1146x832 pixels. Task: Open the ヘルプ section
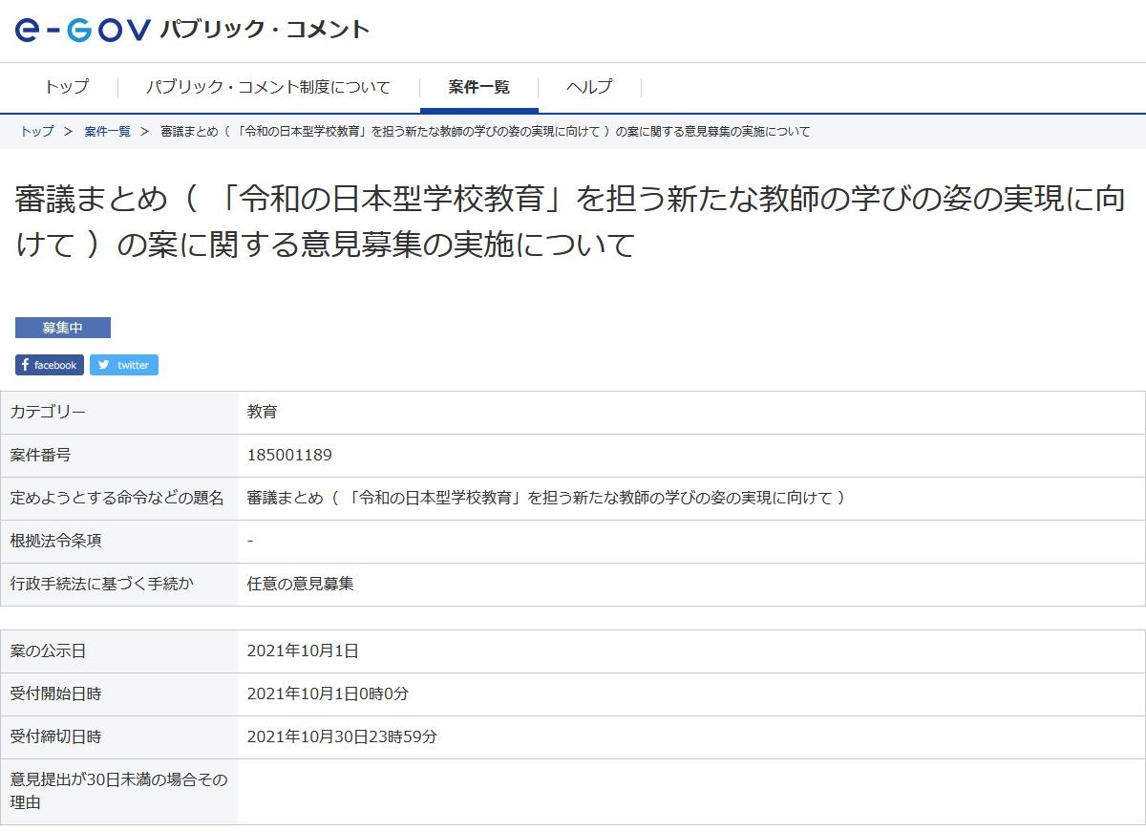(586, 87)
